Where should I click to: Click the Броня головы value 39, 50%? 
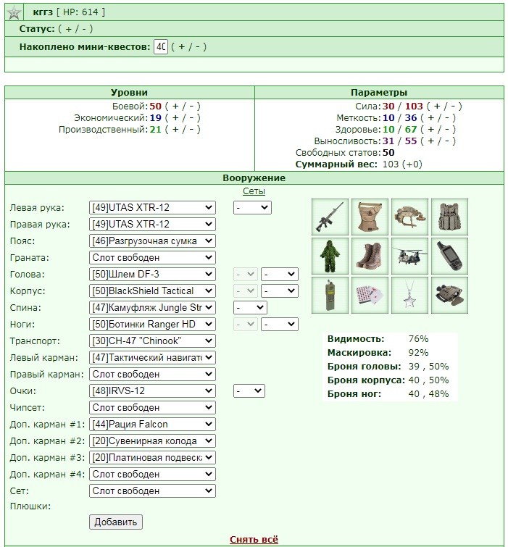(428, 367)
